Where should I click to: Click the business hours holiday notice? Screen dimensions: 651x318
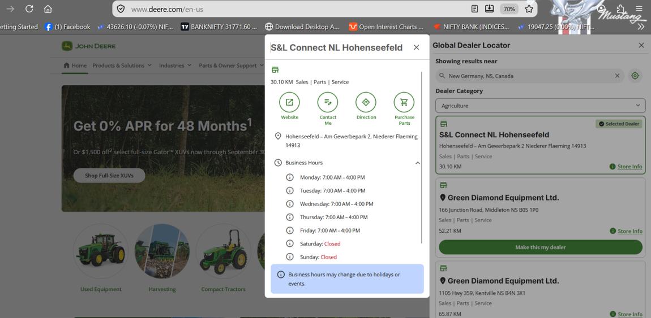347,279
